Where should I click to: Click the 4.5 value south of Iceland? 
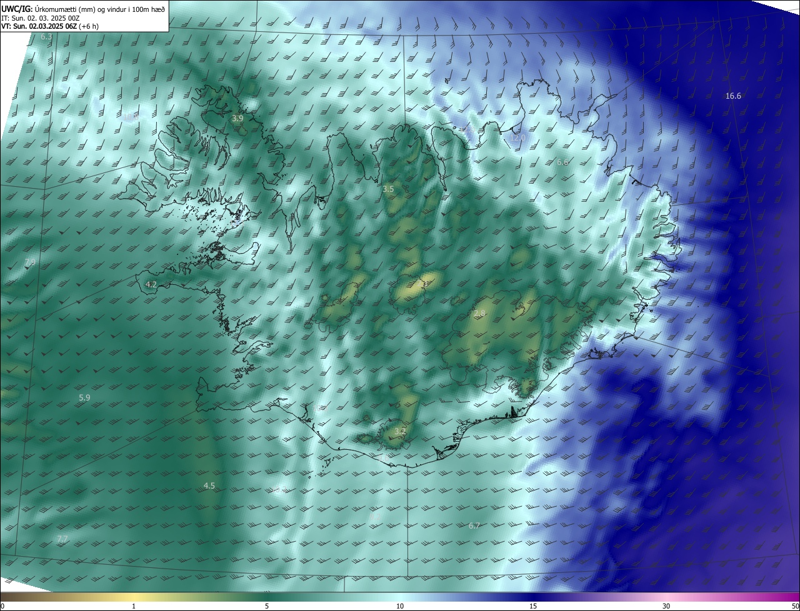click(209, 485)
